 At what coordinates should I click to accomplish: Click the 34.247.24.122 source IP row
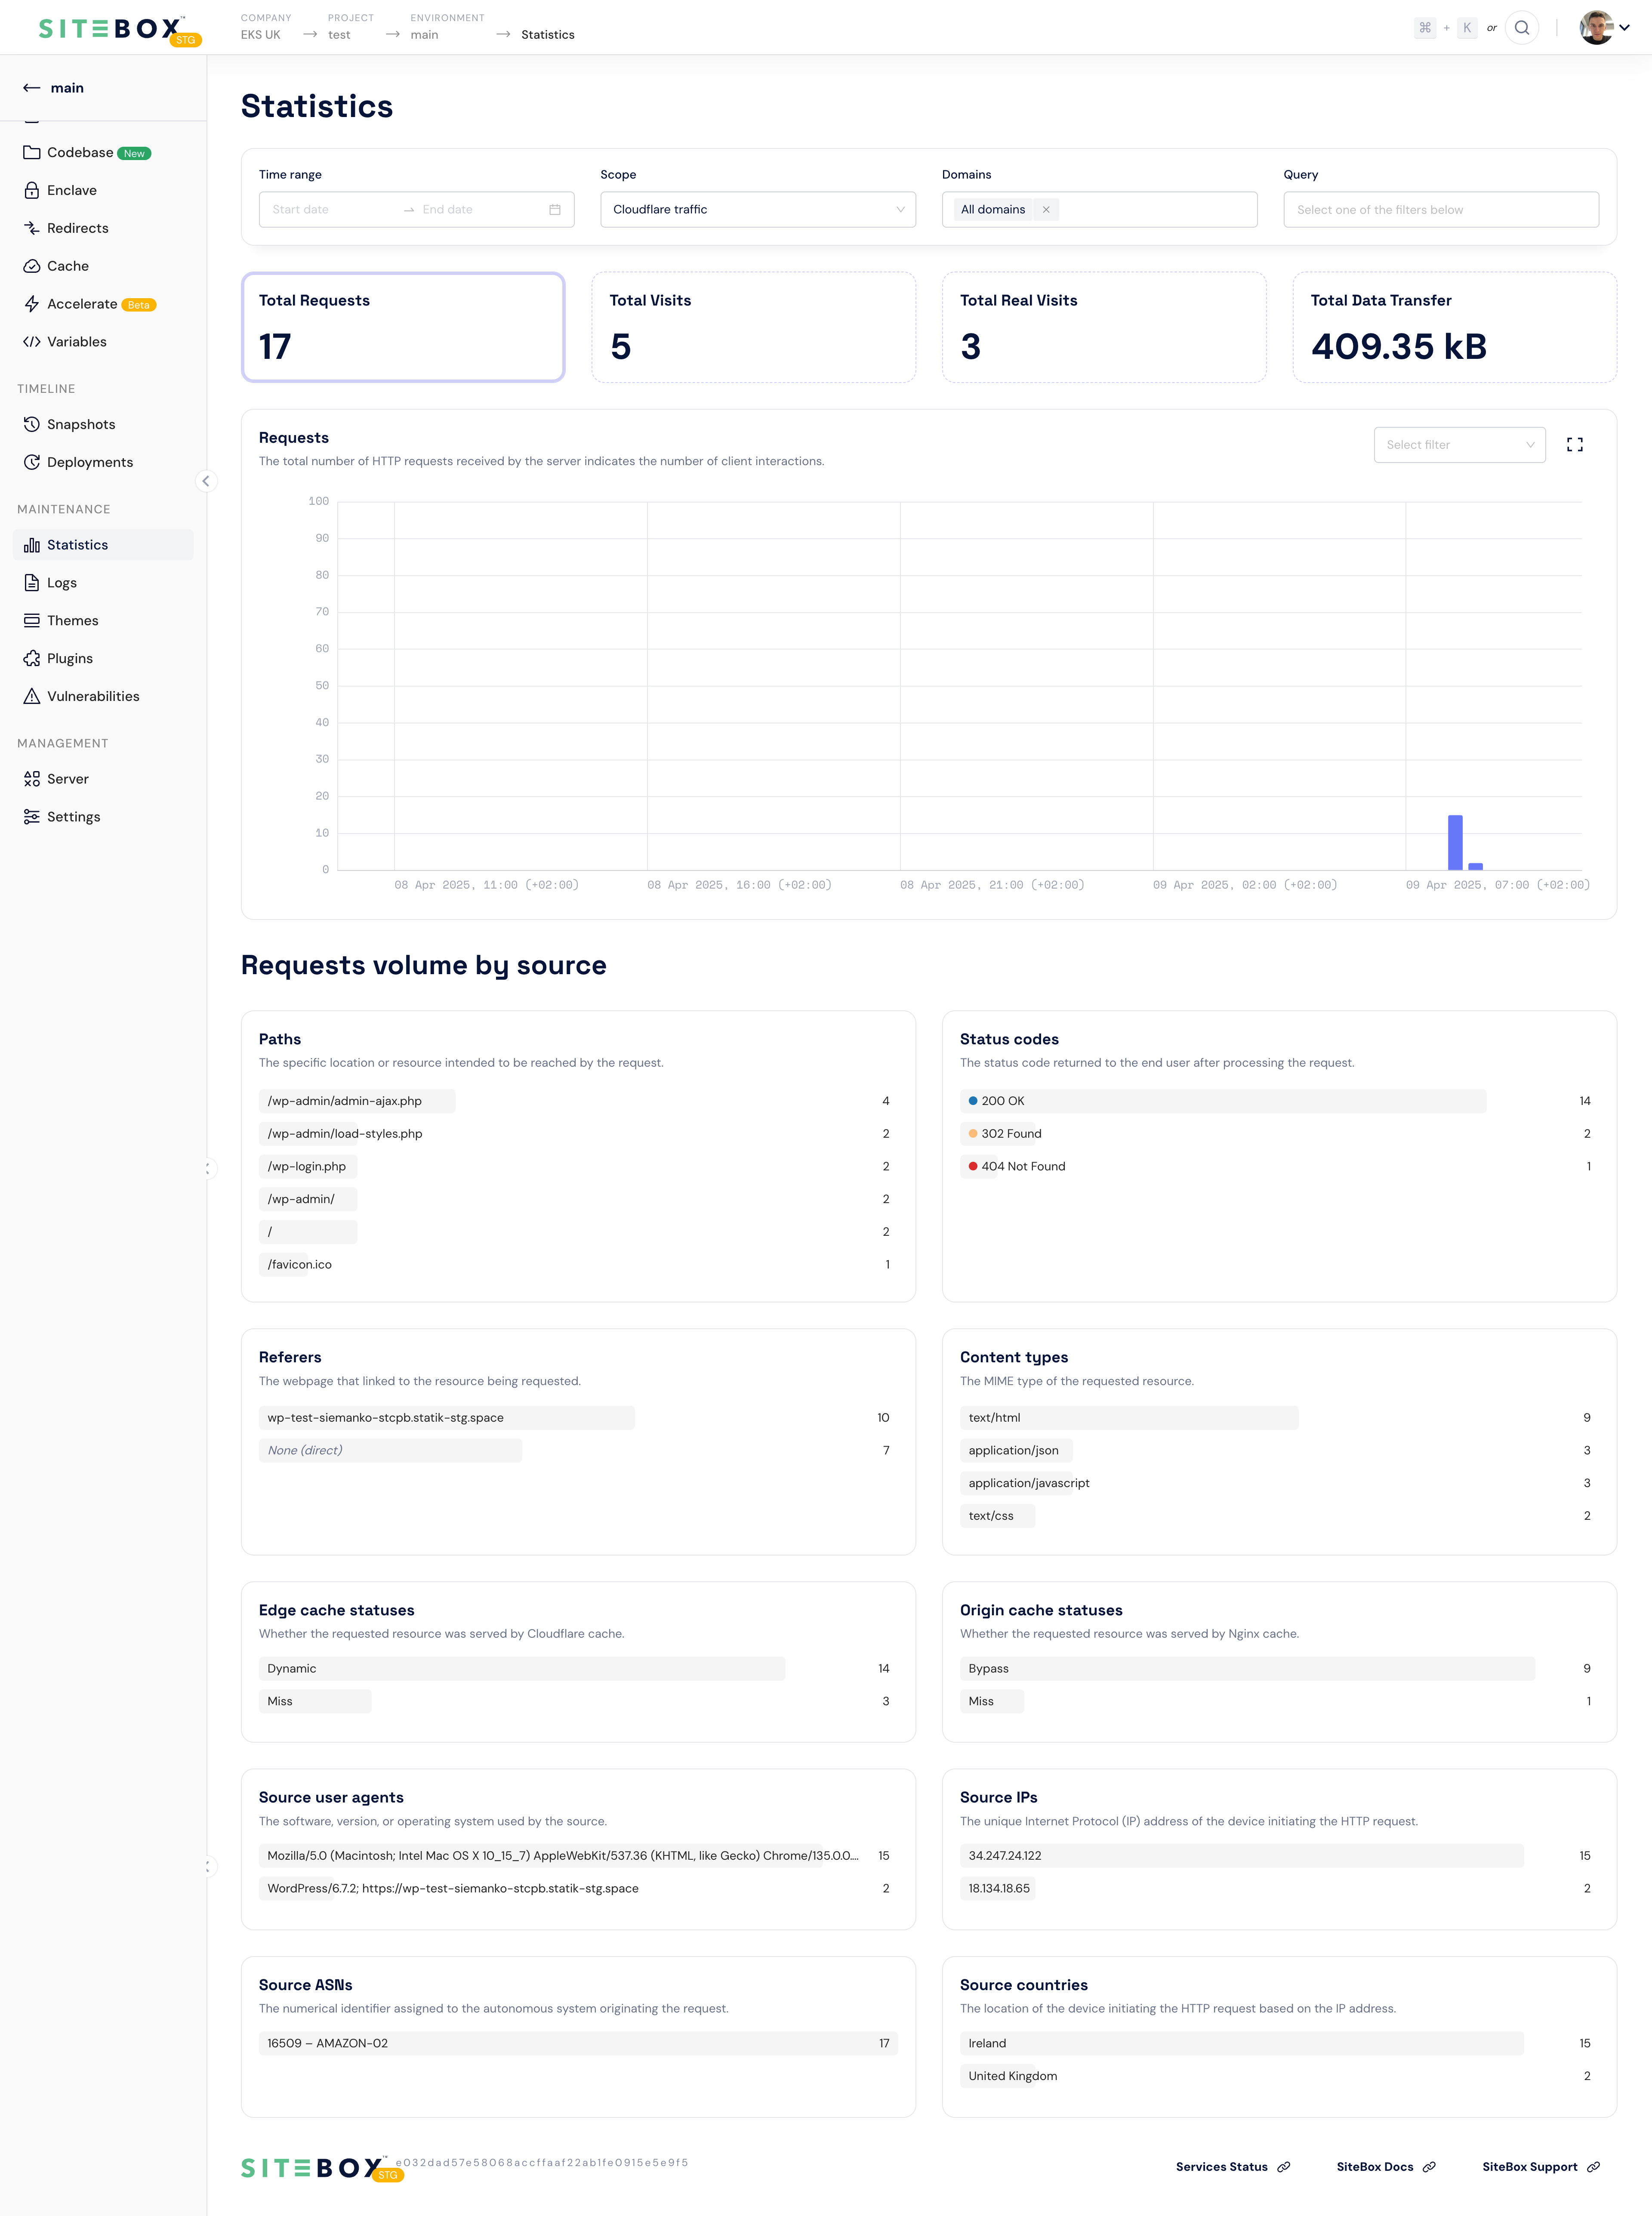pyautogui.click(x=1279, y=1856)
